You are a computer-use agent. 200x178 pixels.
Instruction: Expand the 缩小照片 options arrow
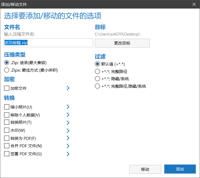click(68, 107)
